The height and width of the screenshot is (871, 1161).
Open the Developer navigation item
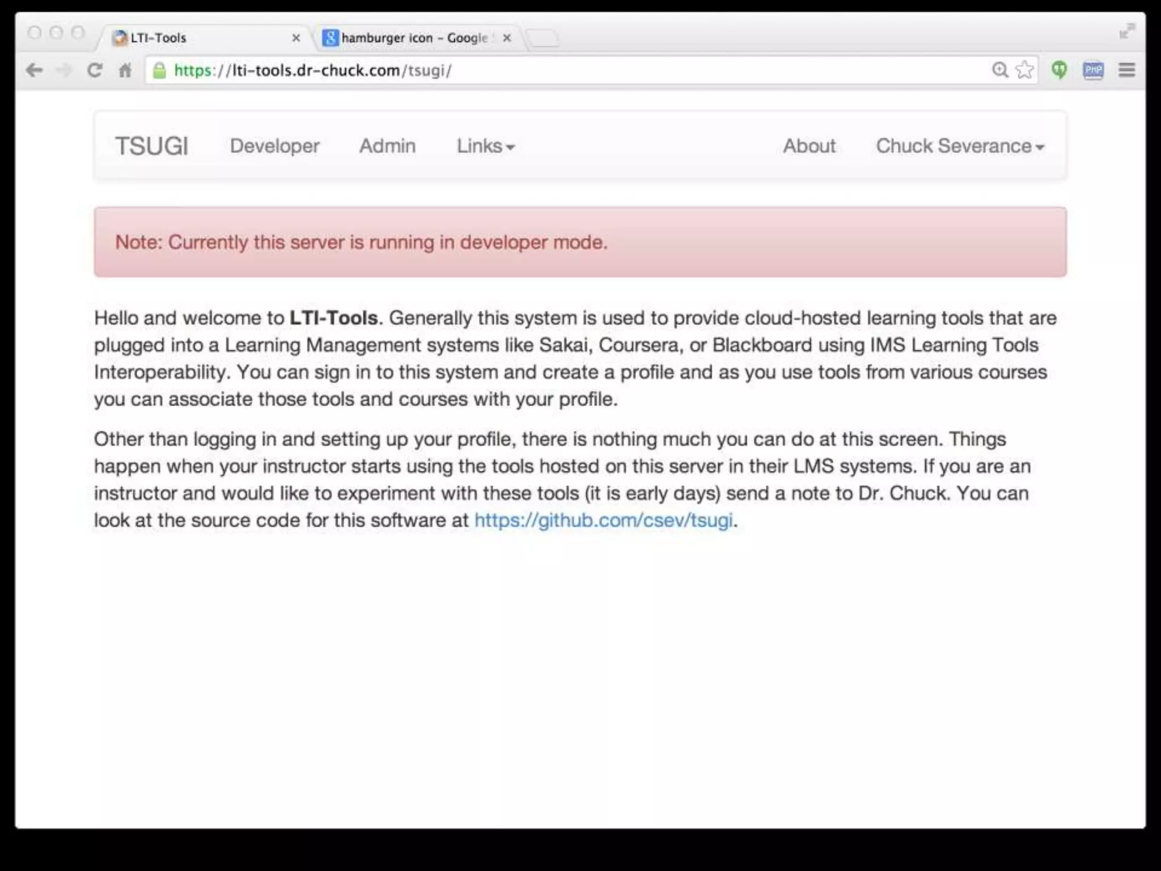274,146
